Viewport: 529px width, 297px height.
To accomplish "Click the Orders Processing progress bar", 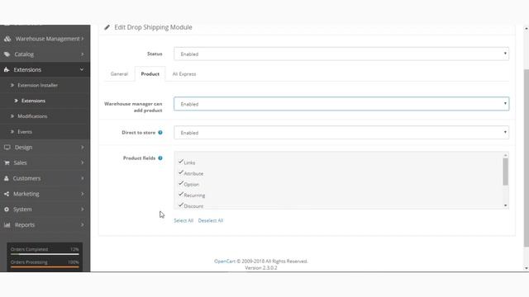I will click(45, 267).
